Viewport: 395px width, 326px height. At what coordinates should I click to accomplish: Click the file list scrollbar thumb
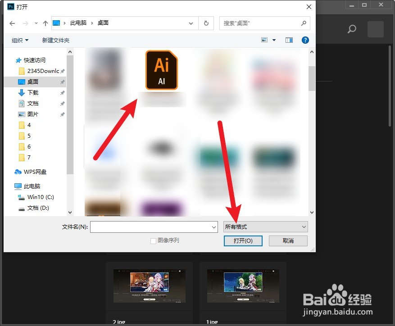click(x=312, y=78)
